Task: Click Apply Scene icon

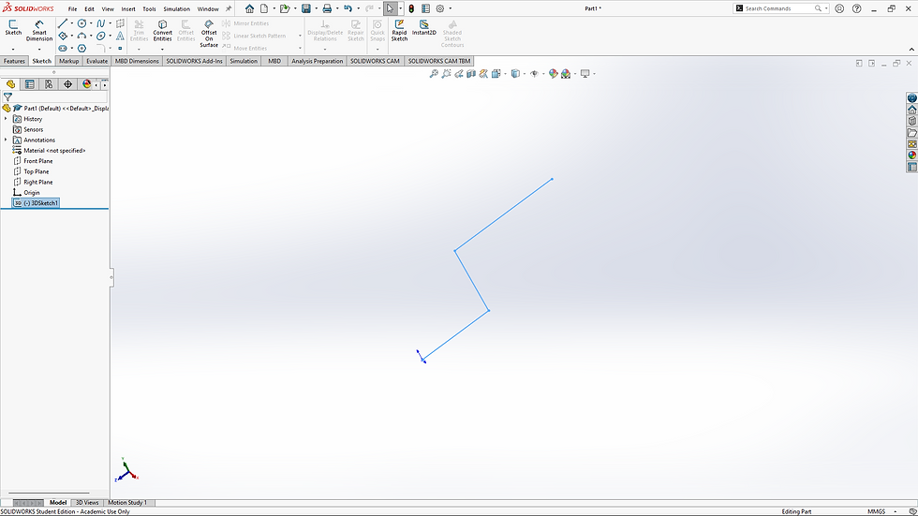Action: (x=566, y=74)
